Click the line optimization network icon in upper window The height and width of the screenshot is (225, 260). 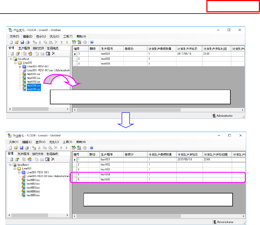click(x=74, y=42)
